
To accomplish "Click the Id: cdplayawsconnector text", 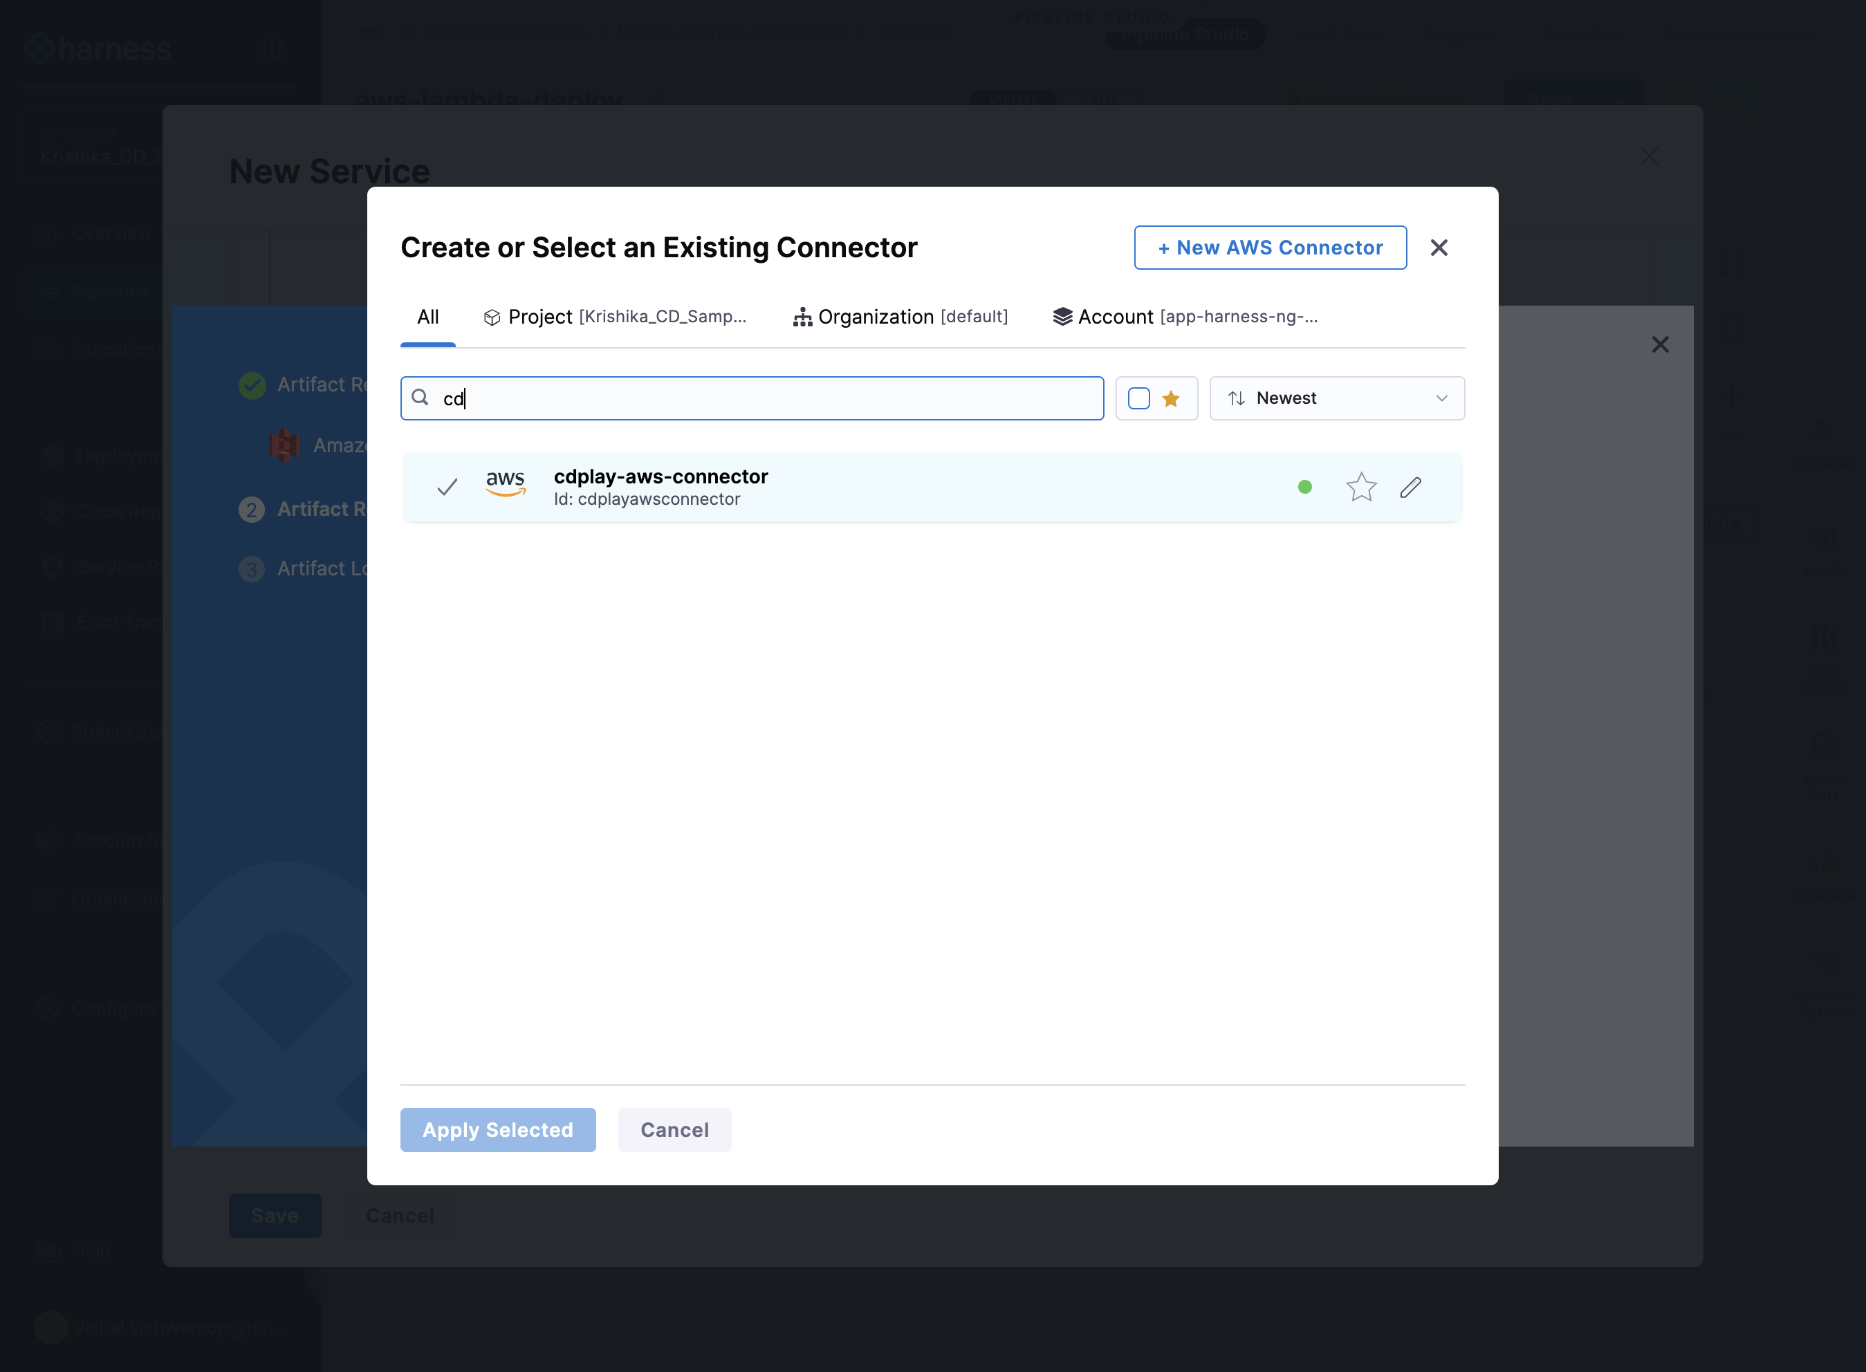I will [x=647, y=499].
